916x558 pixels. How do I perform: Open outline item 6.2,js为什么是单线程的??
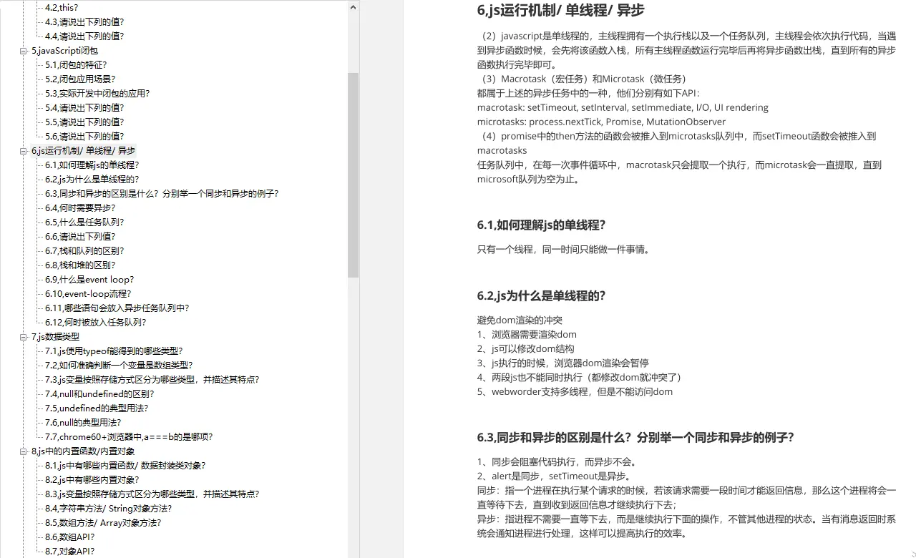pyautogui.click(x=92, y=180)
